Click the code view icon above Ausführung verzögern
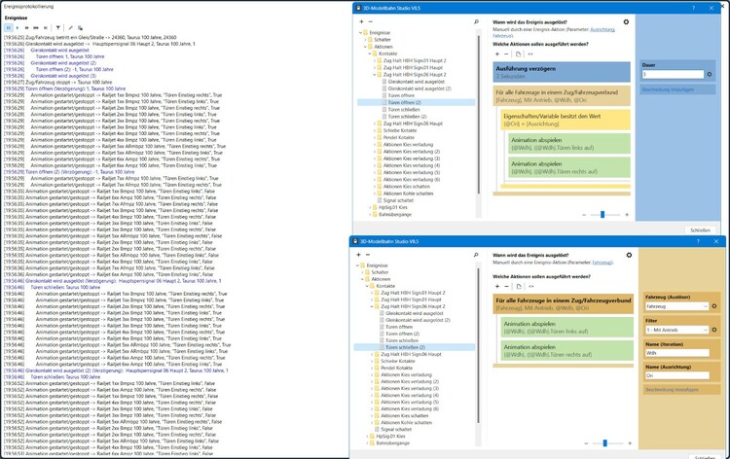Screen dimensions: 730x459 (530, 54)
